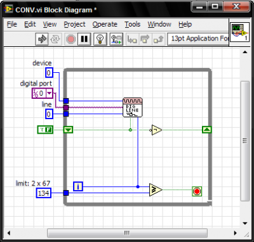Open the File menu
Viewport: 254px width, 242px height.
(x=12, y=24)
